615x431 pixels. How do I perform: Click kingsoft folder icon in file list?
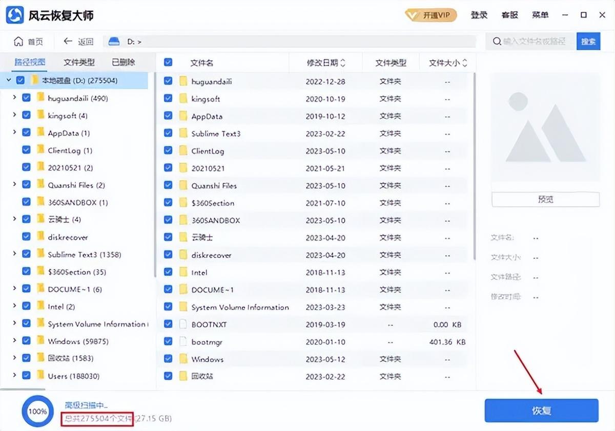(x=183, y=98)
